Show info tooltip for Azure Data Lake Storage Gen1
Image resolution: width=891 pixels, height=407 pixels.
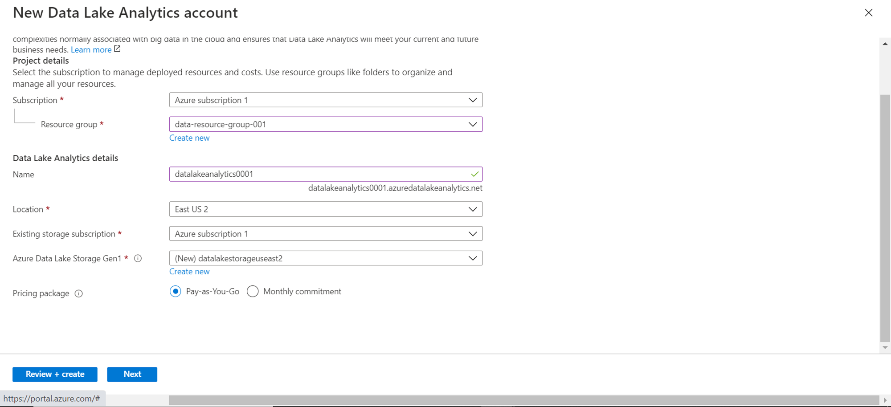[x=138, y=258]
